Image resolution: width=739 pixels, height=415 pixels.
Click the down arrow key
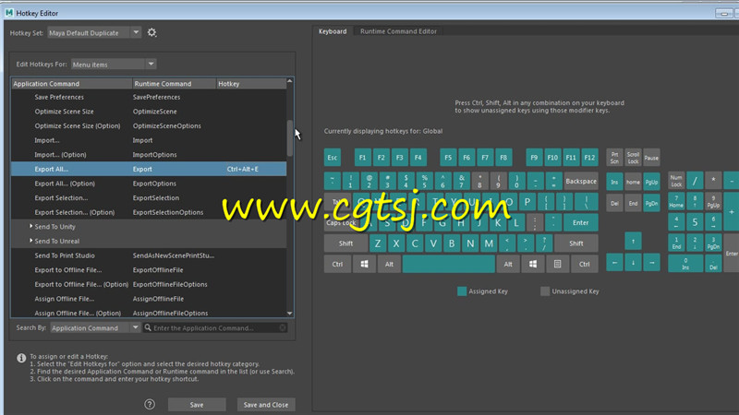(633, 263)
